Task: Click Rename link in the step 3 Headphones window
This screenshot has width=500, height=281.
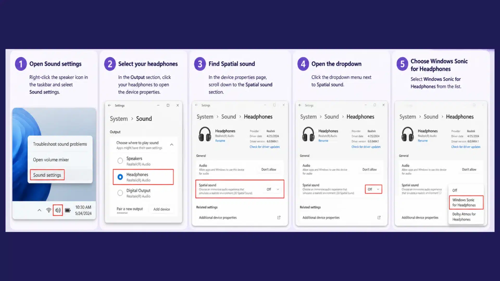Action: tap(220, 141)
